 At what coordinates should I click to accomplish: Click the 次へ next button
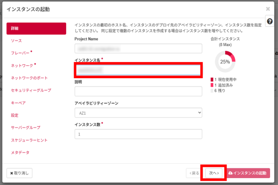[x=213, y=173]
